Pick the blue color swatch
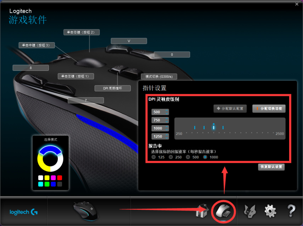The image size is (303, 226). 53,184
